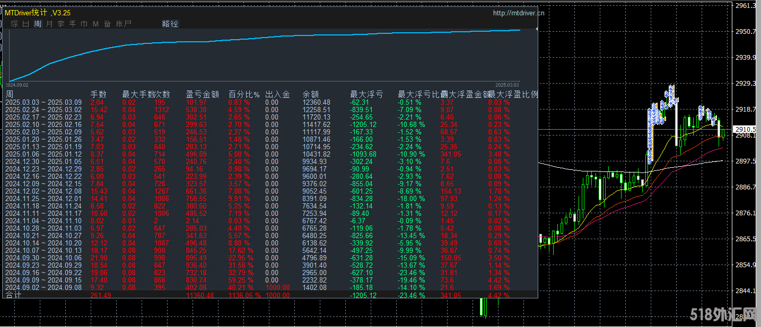Select the 2024.09.02 ~ 2024.09.08 week row

pos(43,287)
